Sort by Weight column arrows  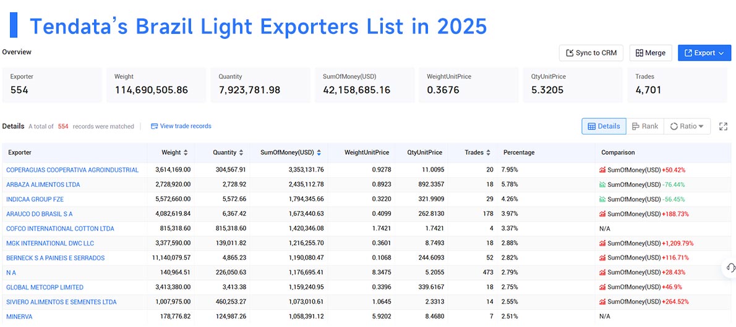186,152
